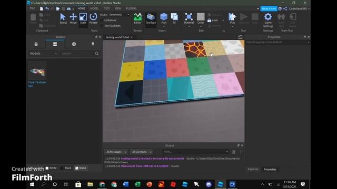
Task: Close the Output panel
Action: point(242,145)
